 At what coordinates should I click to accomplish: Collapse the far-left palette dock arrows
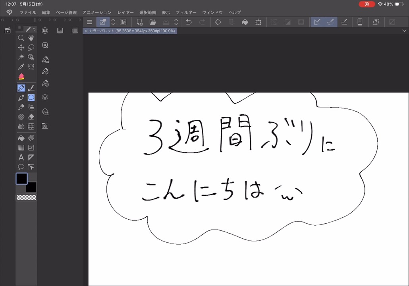click(3, 20)
